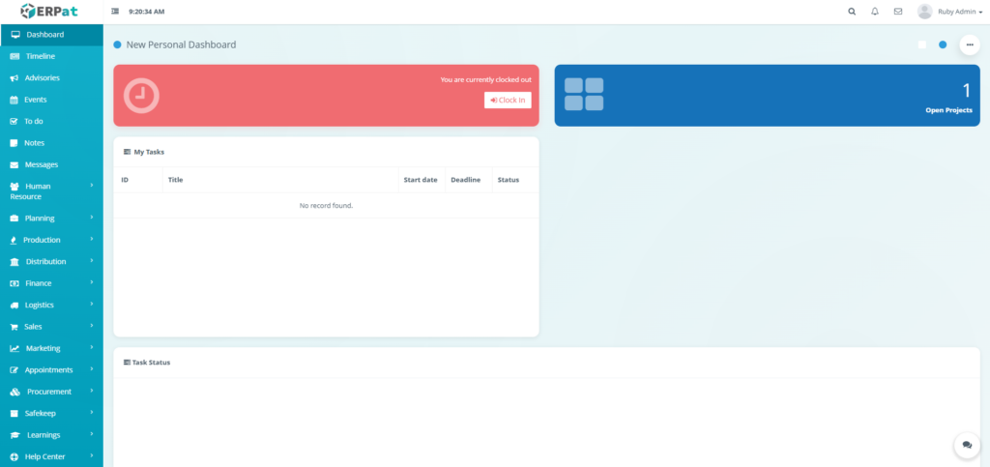Screen dimensions: 990x467
Task: Open dashboard options three-dots button
Action: coord(970,44)
